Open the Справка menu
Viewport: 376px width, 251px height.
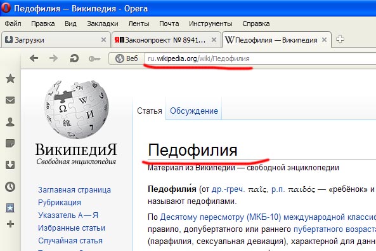click(256, 24)
